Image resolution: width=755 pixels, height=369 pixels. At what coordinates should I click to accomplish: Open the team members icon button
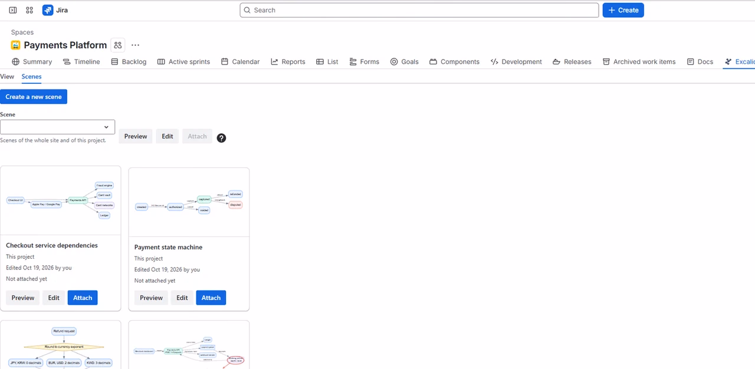click(118, 45)
